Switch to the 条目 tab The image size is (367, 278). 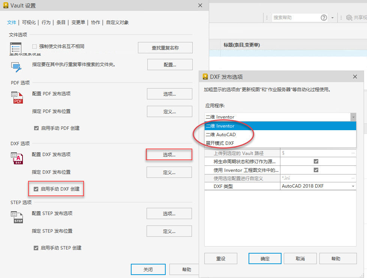[61, 22]
